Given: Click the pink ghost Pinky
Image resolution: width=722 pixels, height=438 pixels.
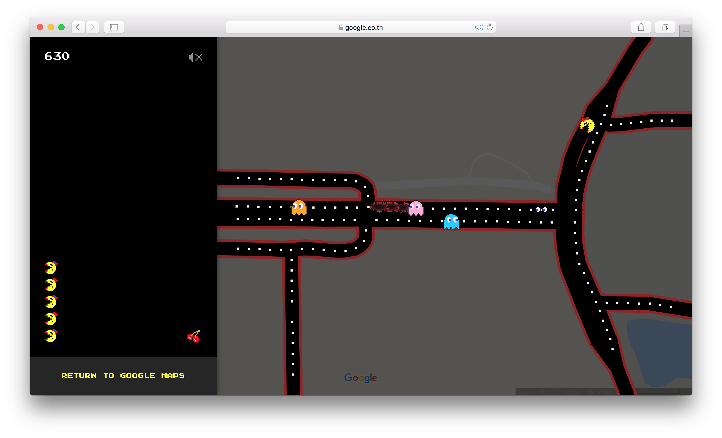Looking at the screenshot, I should 416,208.
